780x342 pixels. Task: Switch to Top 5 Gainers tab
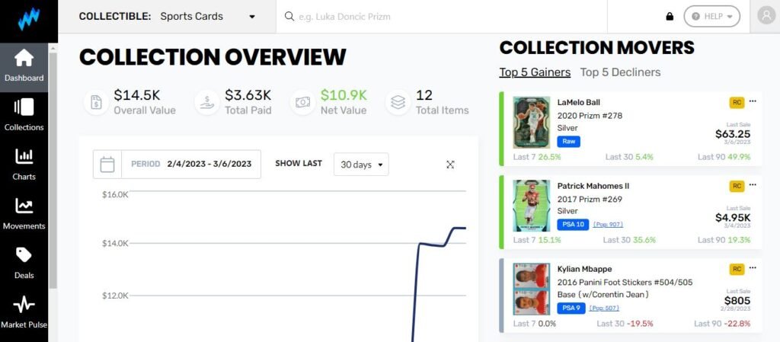click(x=535, y=72)
